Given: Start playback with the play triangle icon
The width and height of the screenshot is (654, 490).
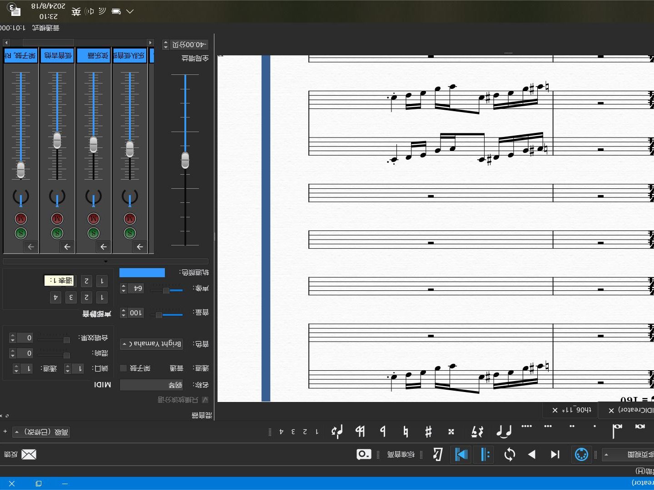Looking at the screenshot, I should pyautogui.click(x=532, y=454).
